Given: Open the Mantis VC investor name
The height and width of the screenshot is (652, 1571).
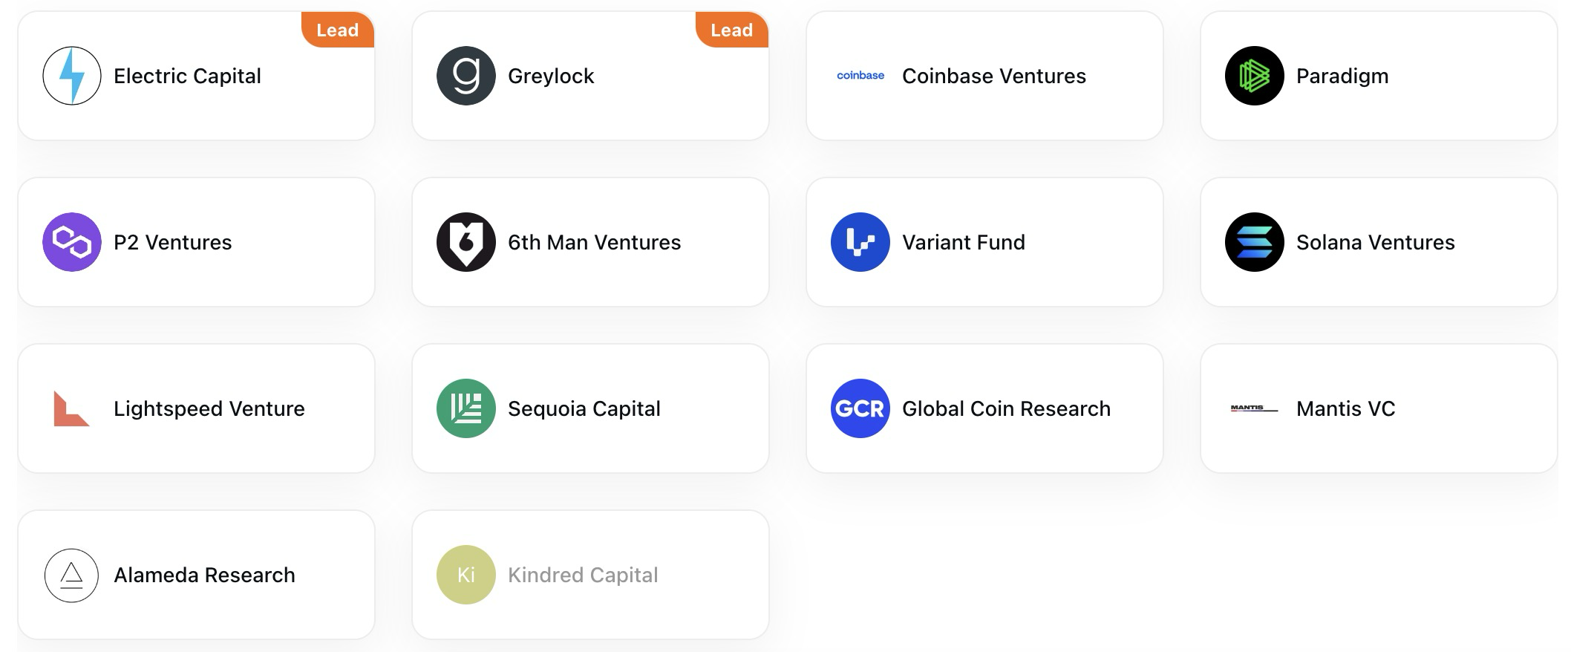Looking at the screenshot, I should point(1346,408).
